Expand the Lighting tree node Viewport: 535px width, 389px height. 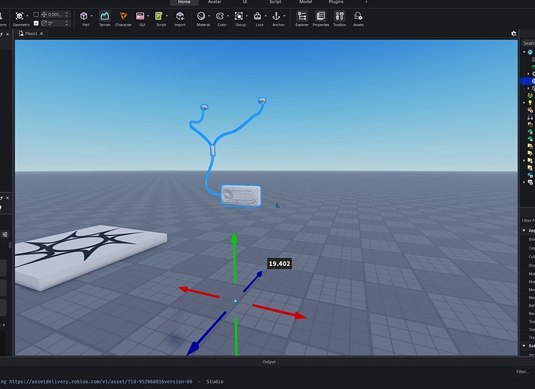[524, 103]
